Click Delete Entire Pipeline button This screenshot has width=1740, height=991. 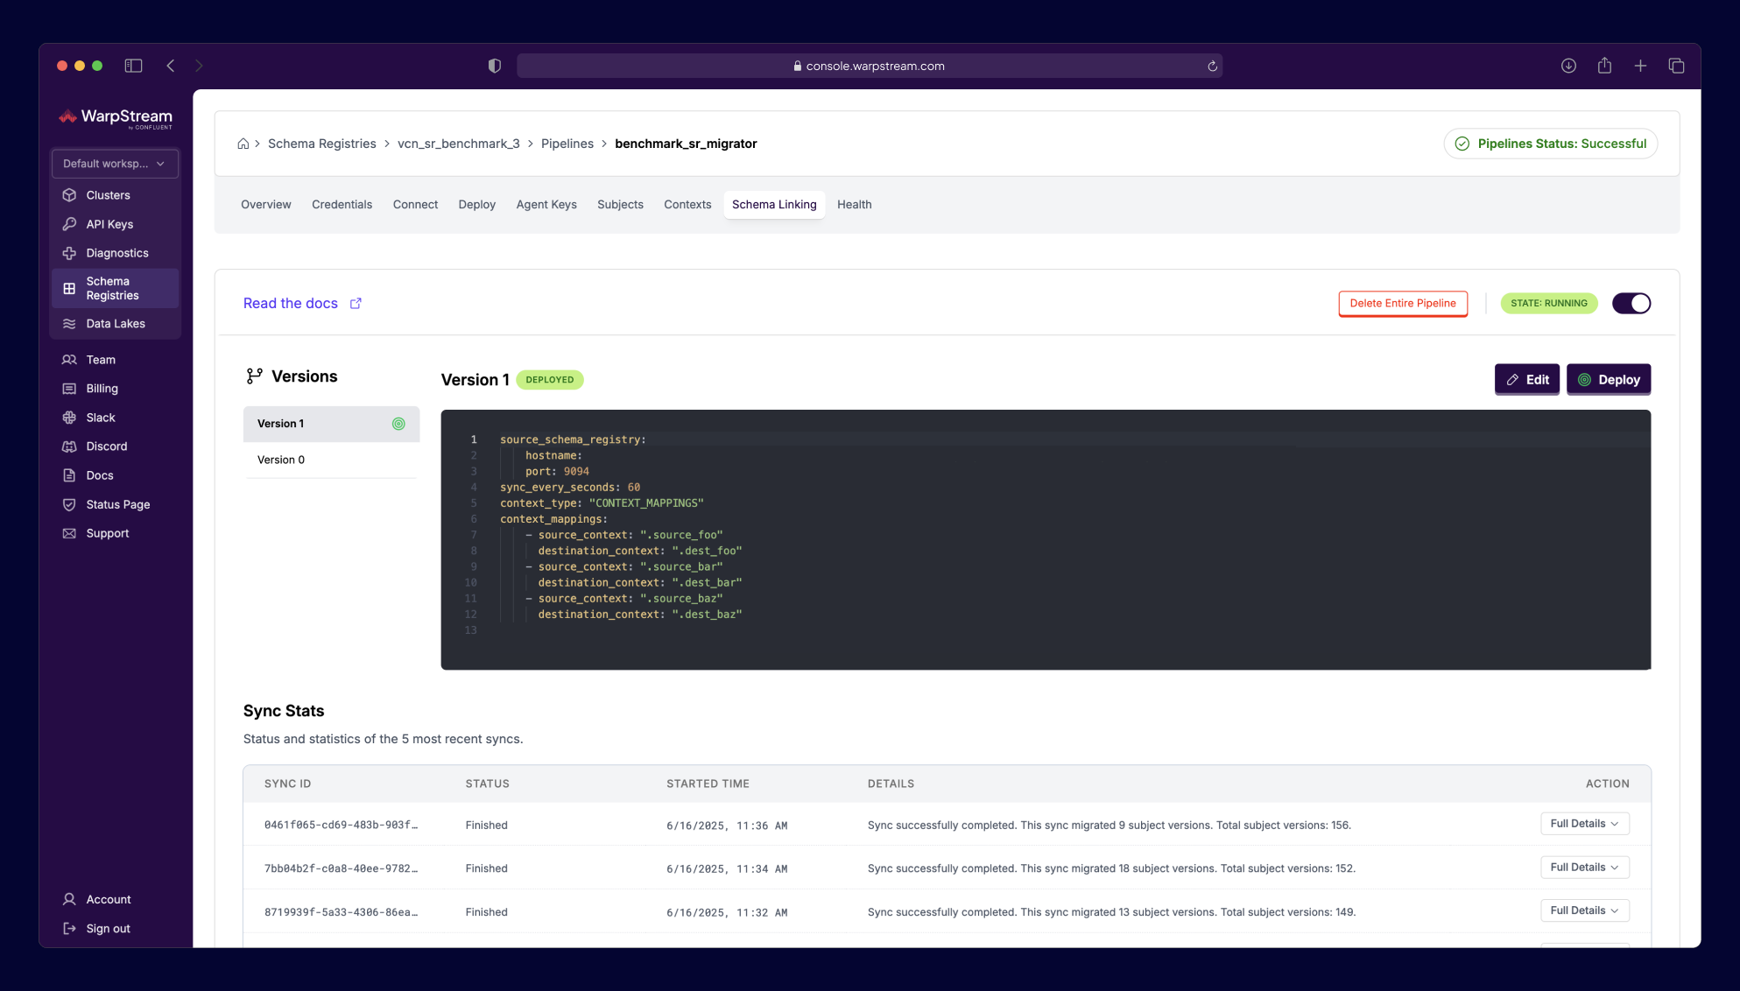[1403, 304]
